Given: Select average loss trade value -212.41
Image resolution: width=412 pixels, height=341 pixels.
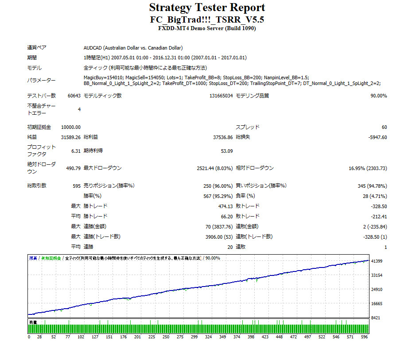Looking at the screenshot, I should pyautogui.click(x=379, y=217).
